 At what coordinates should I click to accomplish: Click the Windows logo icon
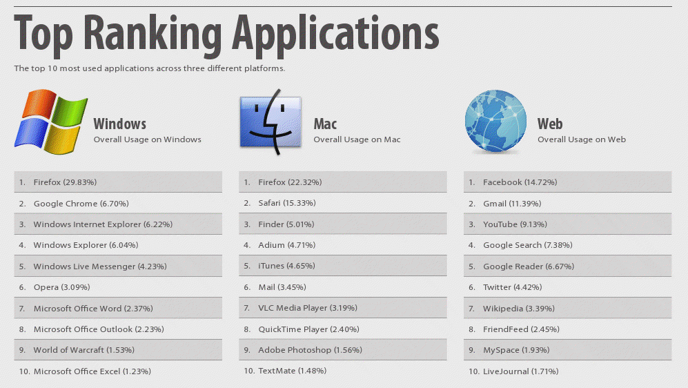tap(51, 120)
